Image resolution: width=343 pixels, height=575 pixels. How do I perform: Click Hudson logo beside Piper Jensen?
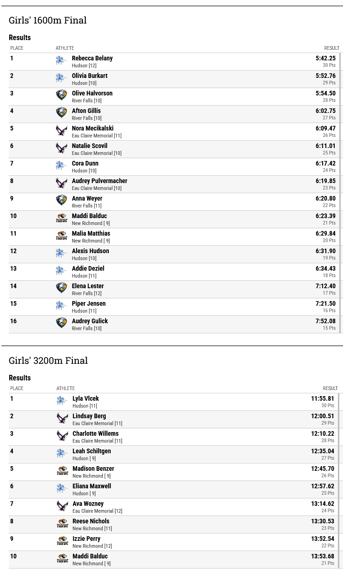[x=61, y=306]
